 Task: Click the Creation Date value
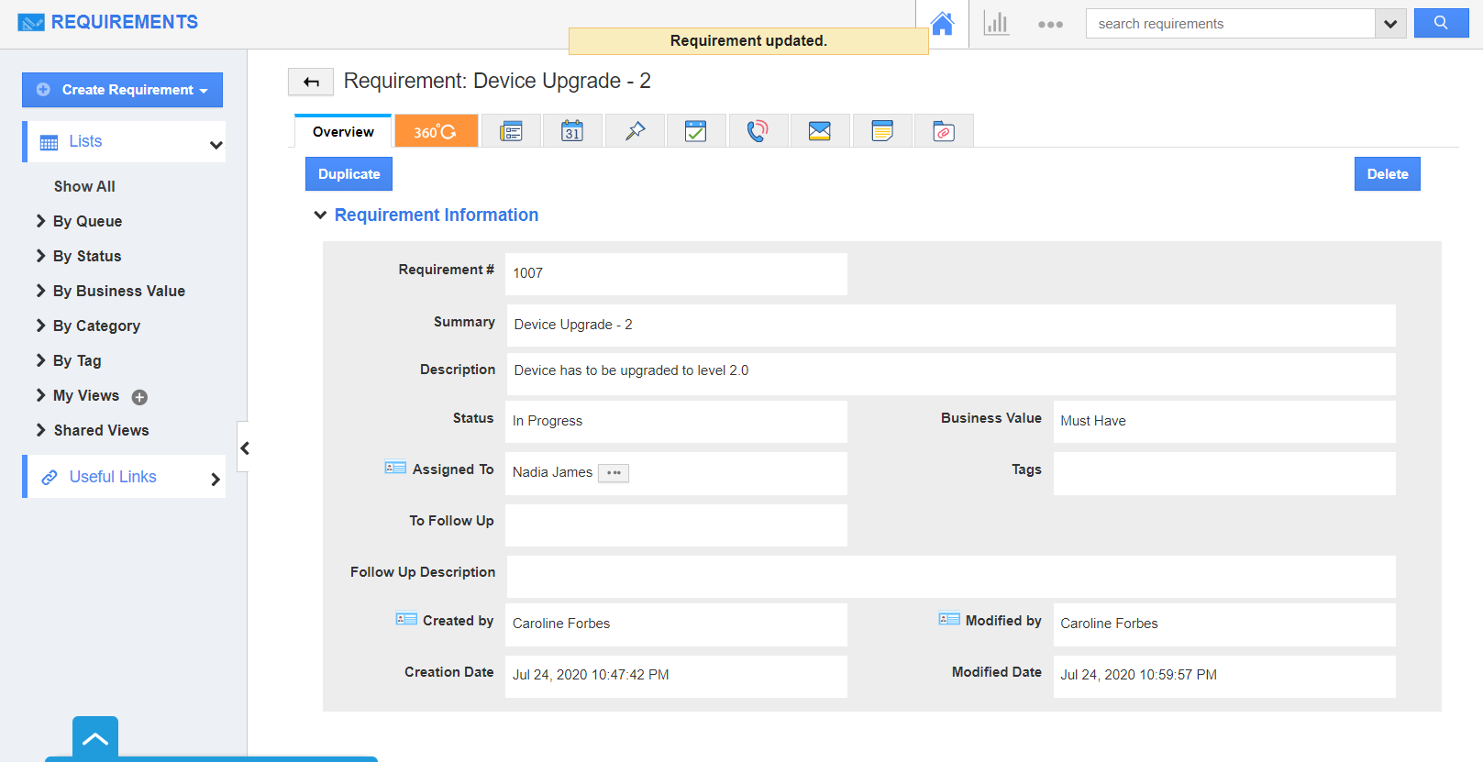tap(591, 675)
